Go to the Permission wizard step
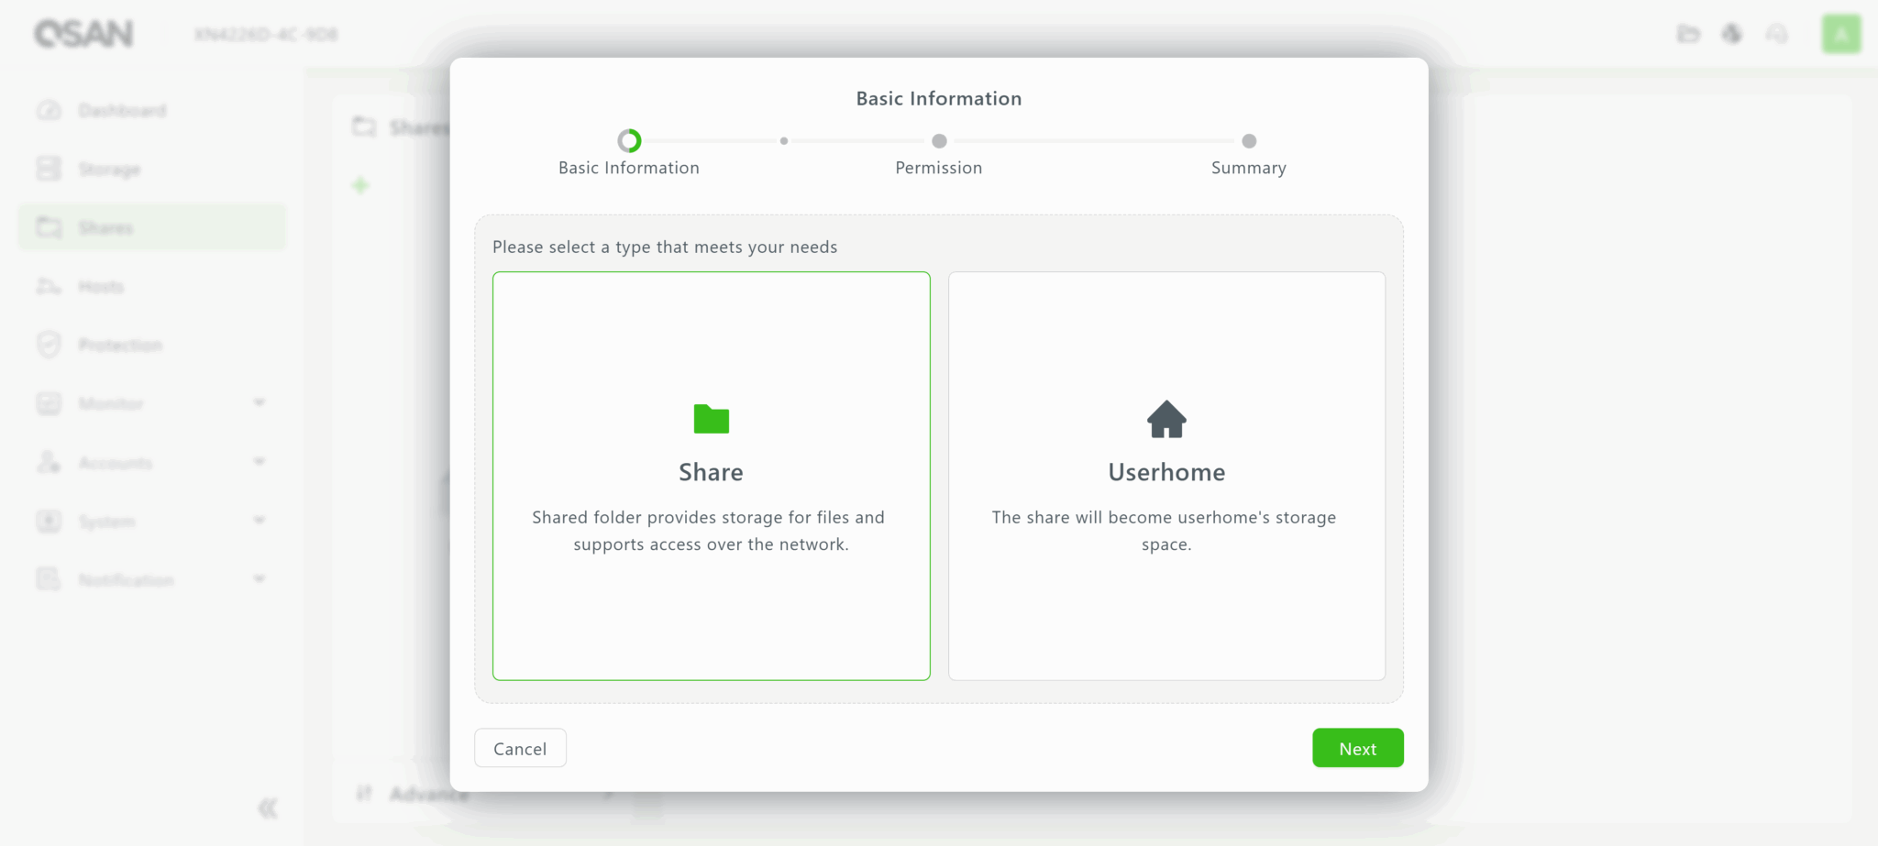 [939, 141]
